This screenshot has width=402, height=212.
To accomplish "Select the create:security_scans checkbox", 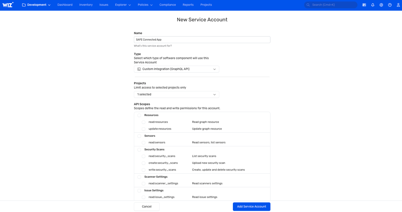I will [x=143, y=163].
